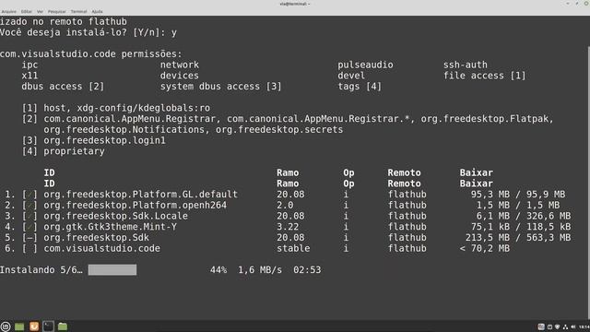Click the 'proprietary' footnote
Image resolution: width=590 pixels, height=332 pixels.
point(74,151)
